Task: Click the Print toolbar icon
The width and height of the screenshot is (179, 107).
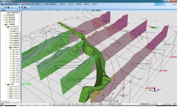Action: (x=12, y=7)
